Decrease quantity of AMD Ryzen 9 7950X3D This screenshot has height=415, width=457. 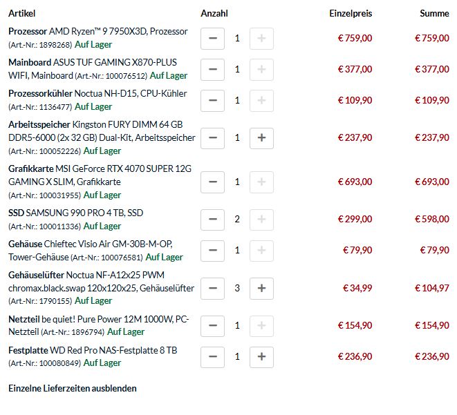point(212,38)
